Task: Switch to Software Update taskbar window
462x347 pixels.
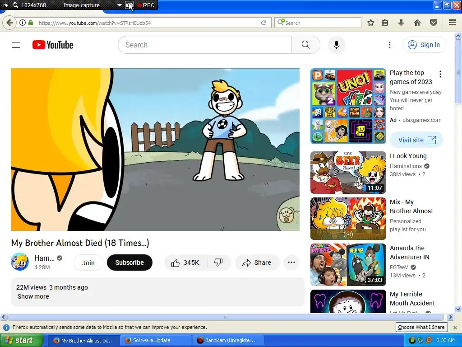Action: coord(156,340)
